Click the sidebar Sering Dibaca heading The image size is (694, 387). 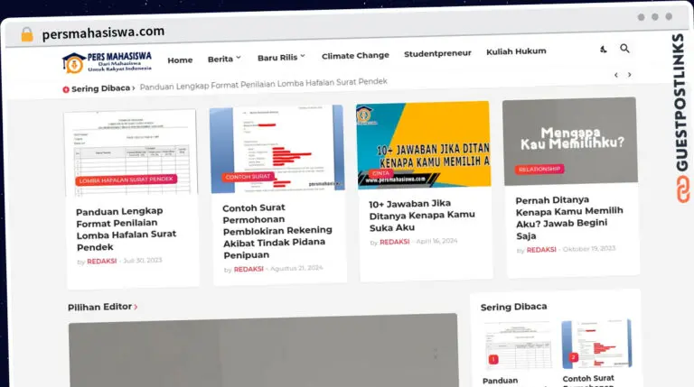514,307
